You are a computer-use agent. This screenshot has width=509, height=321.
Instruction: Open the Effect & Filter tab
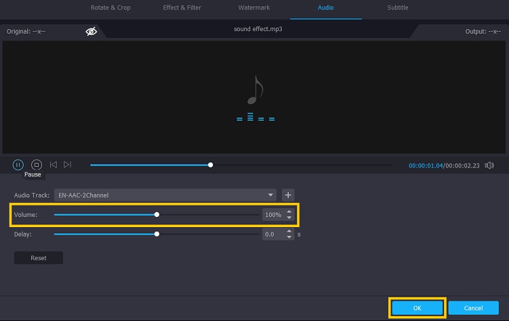point(181,8)
